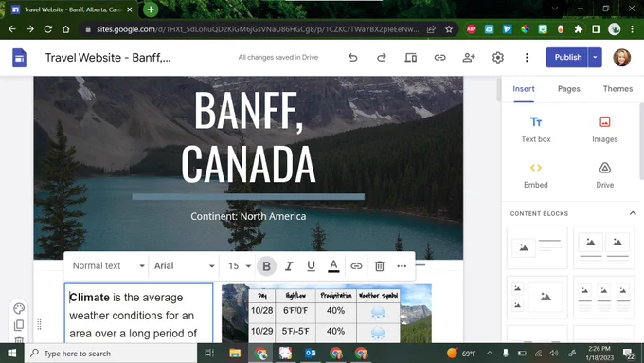Bookmark this page with star
The width and height of the screenshot is (644, 363).
[449, 29]
